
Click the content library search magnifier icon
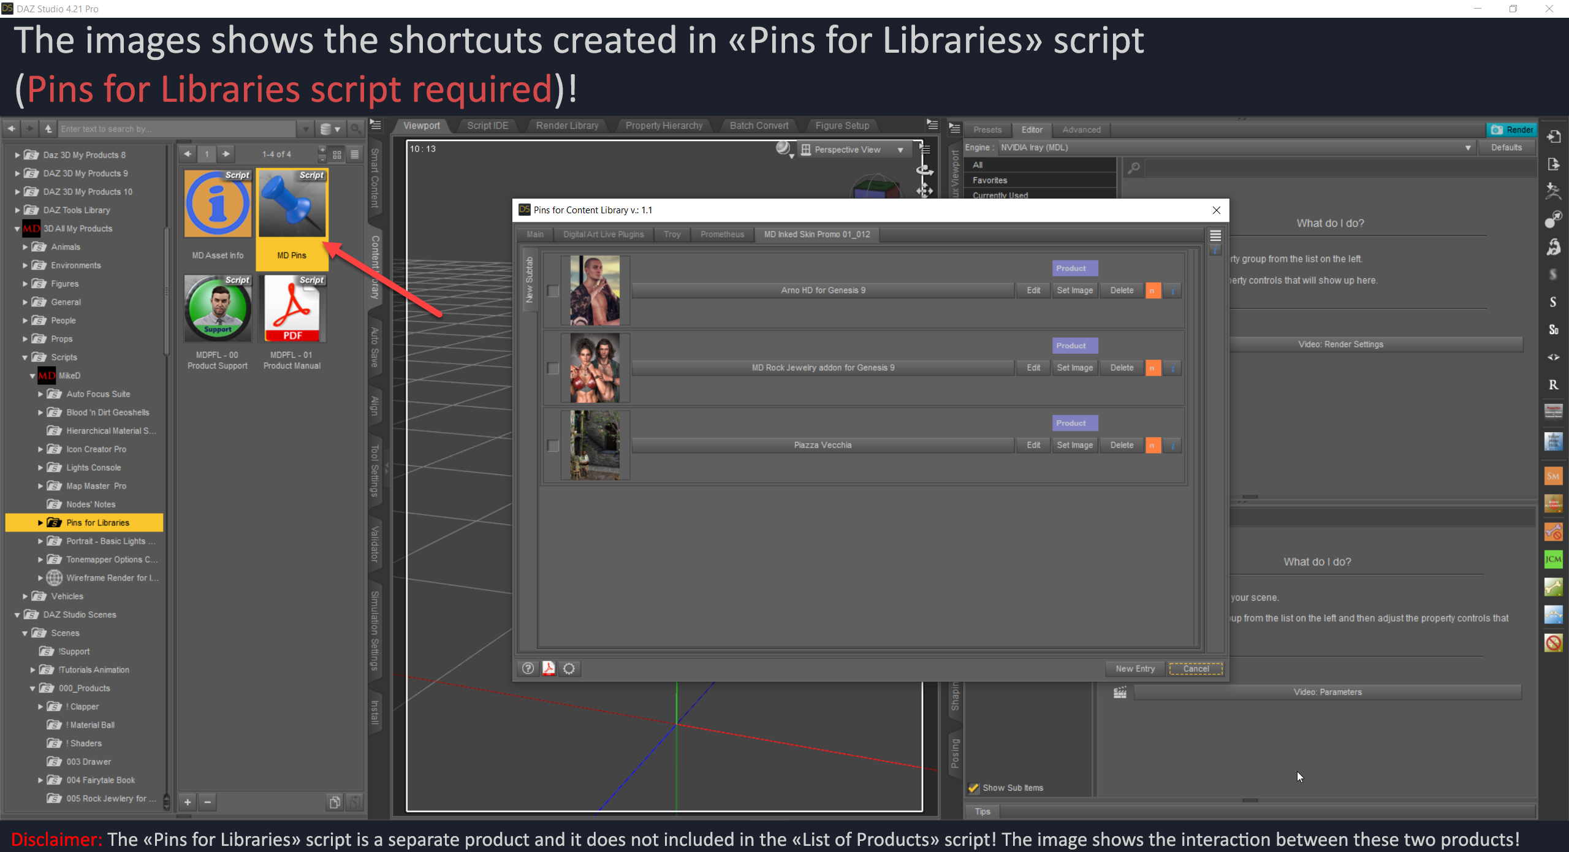click(355, 129)
